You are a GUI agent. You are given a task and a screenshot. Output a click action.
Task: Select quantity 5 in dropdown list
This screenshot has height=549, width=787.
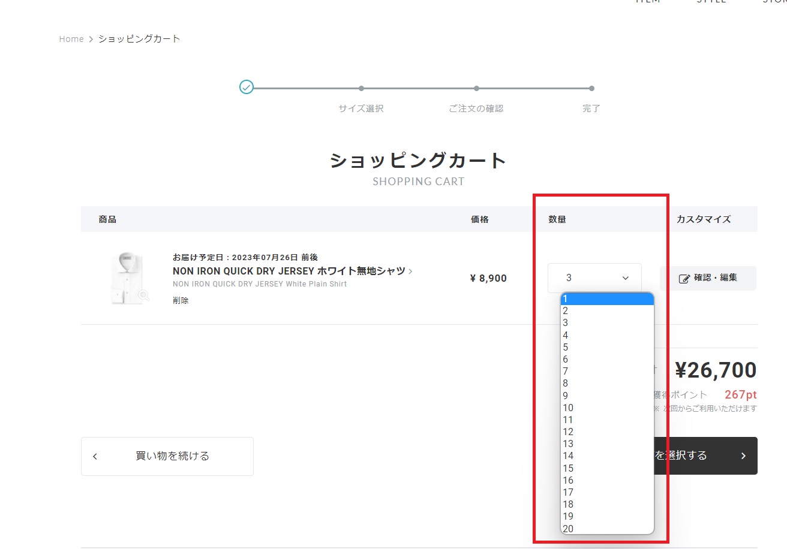(607, 347)
